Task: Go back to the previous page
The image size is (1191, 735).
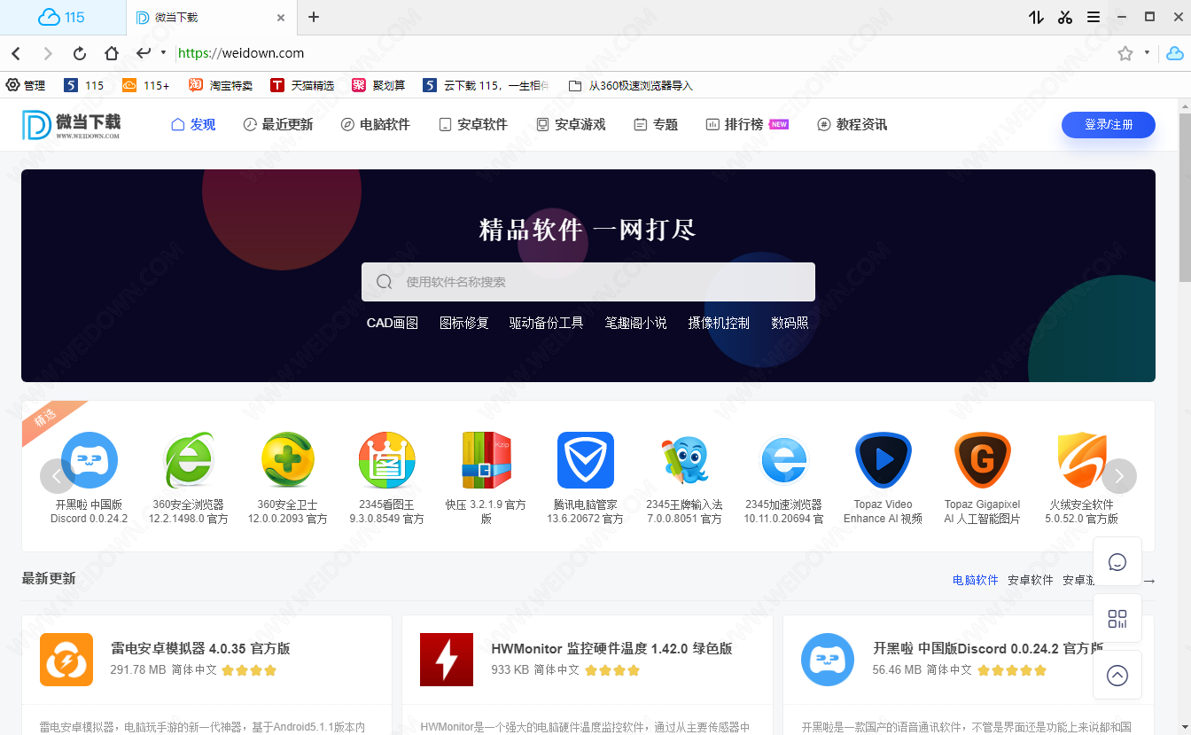Action: coord(16,53)
